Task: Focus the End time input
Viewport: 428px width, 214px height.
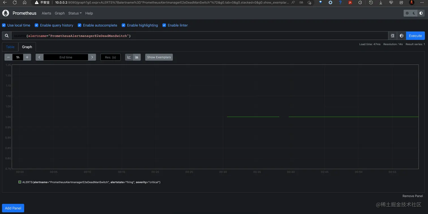Action: (66, 57)
